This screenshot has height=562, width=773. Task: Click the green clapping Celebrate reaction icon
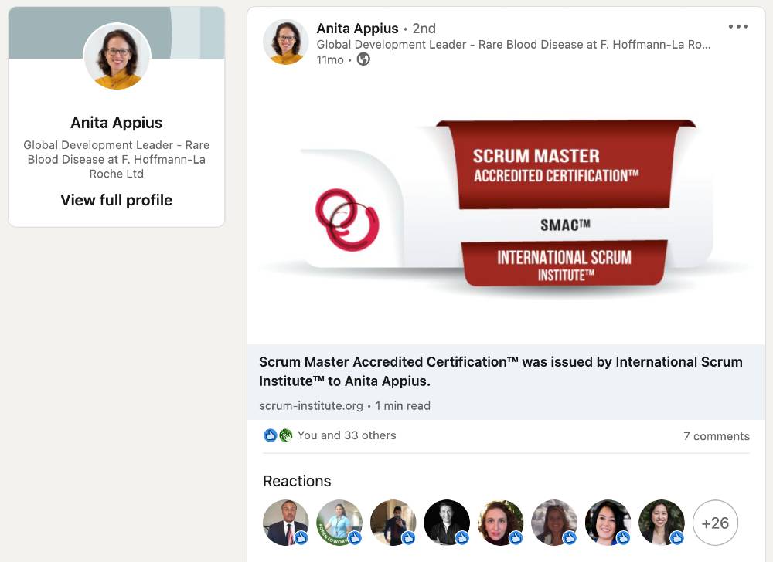pyautogui.click(x=285, y=435)
